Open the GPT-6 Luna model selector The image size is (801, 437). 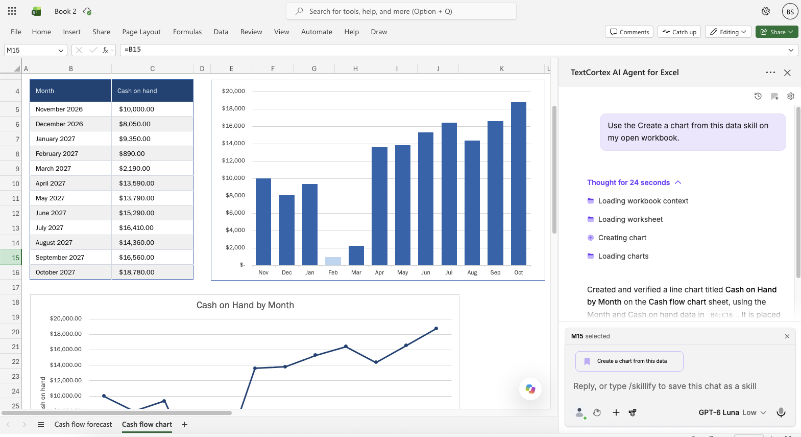(x=732, y=412)
